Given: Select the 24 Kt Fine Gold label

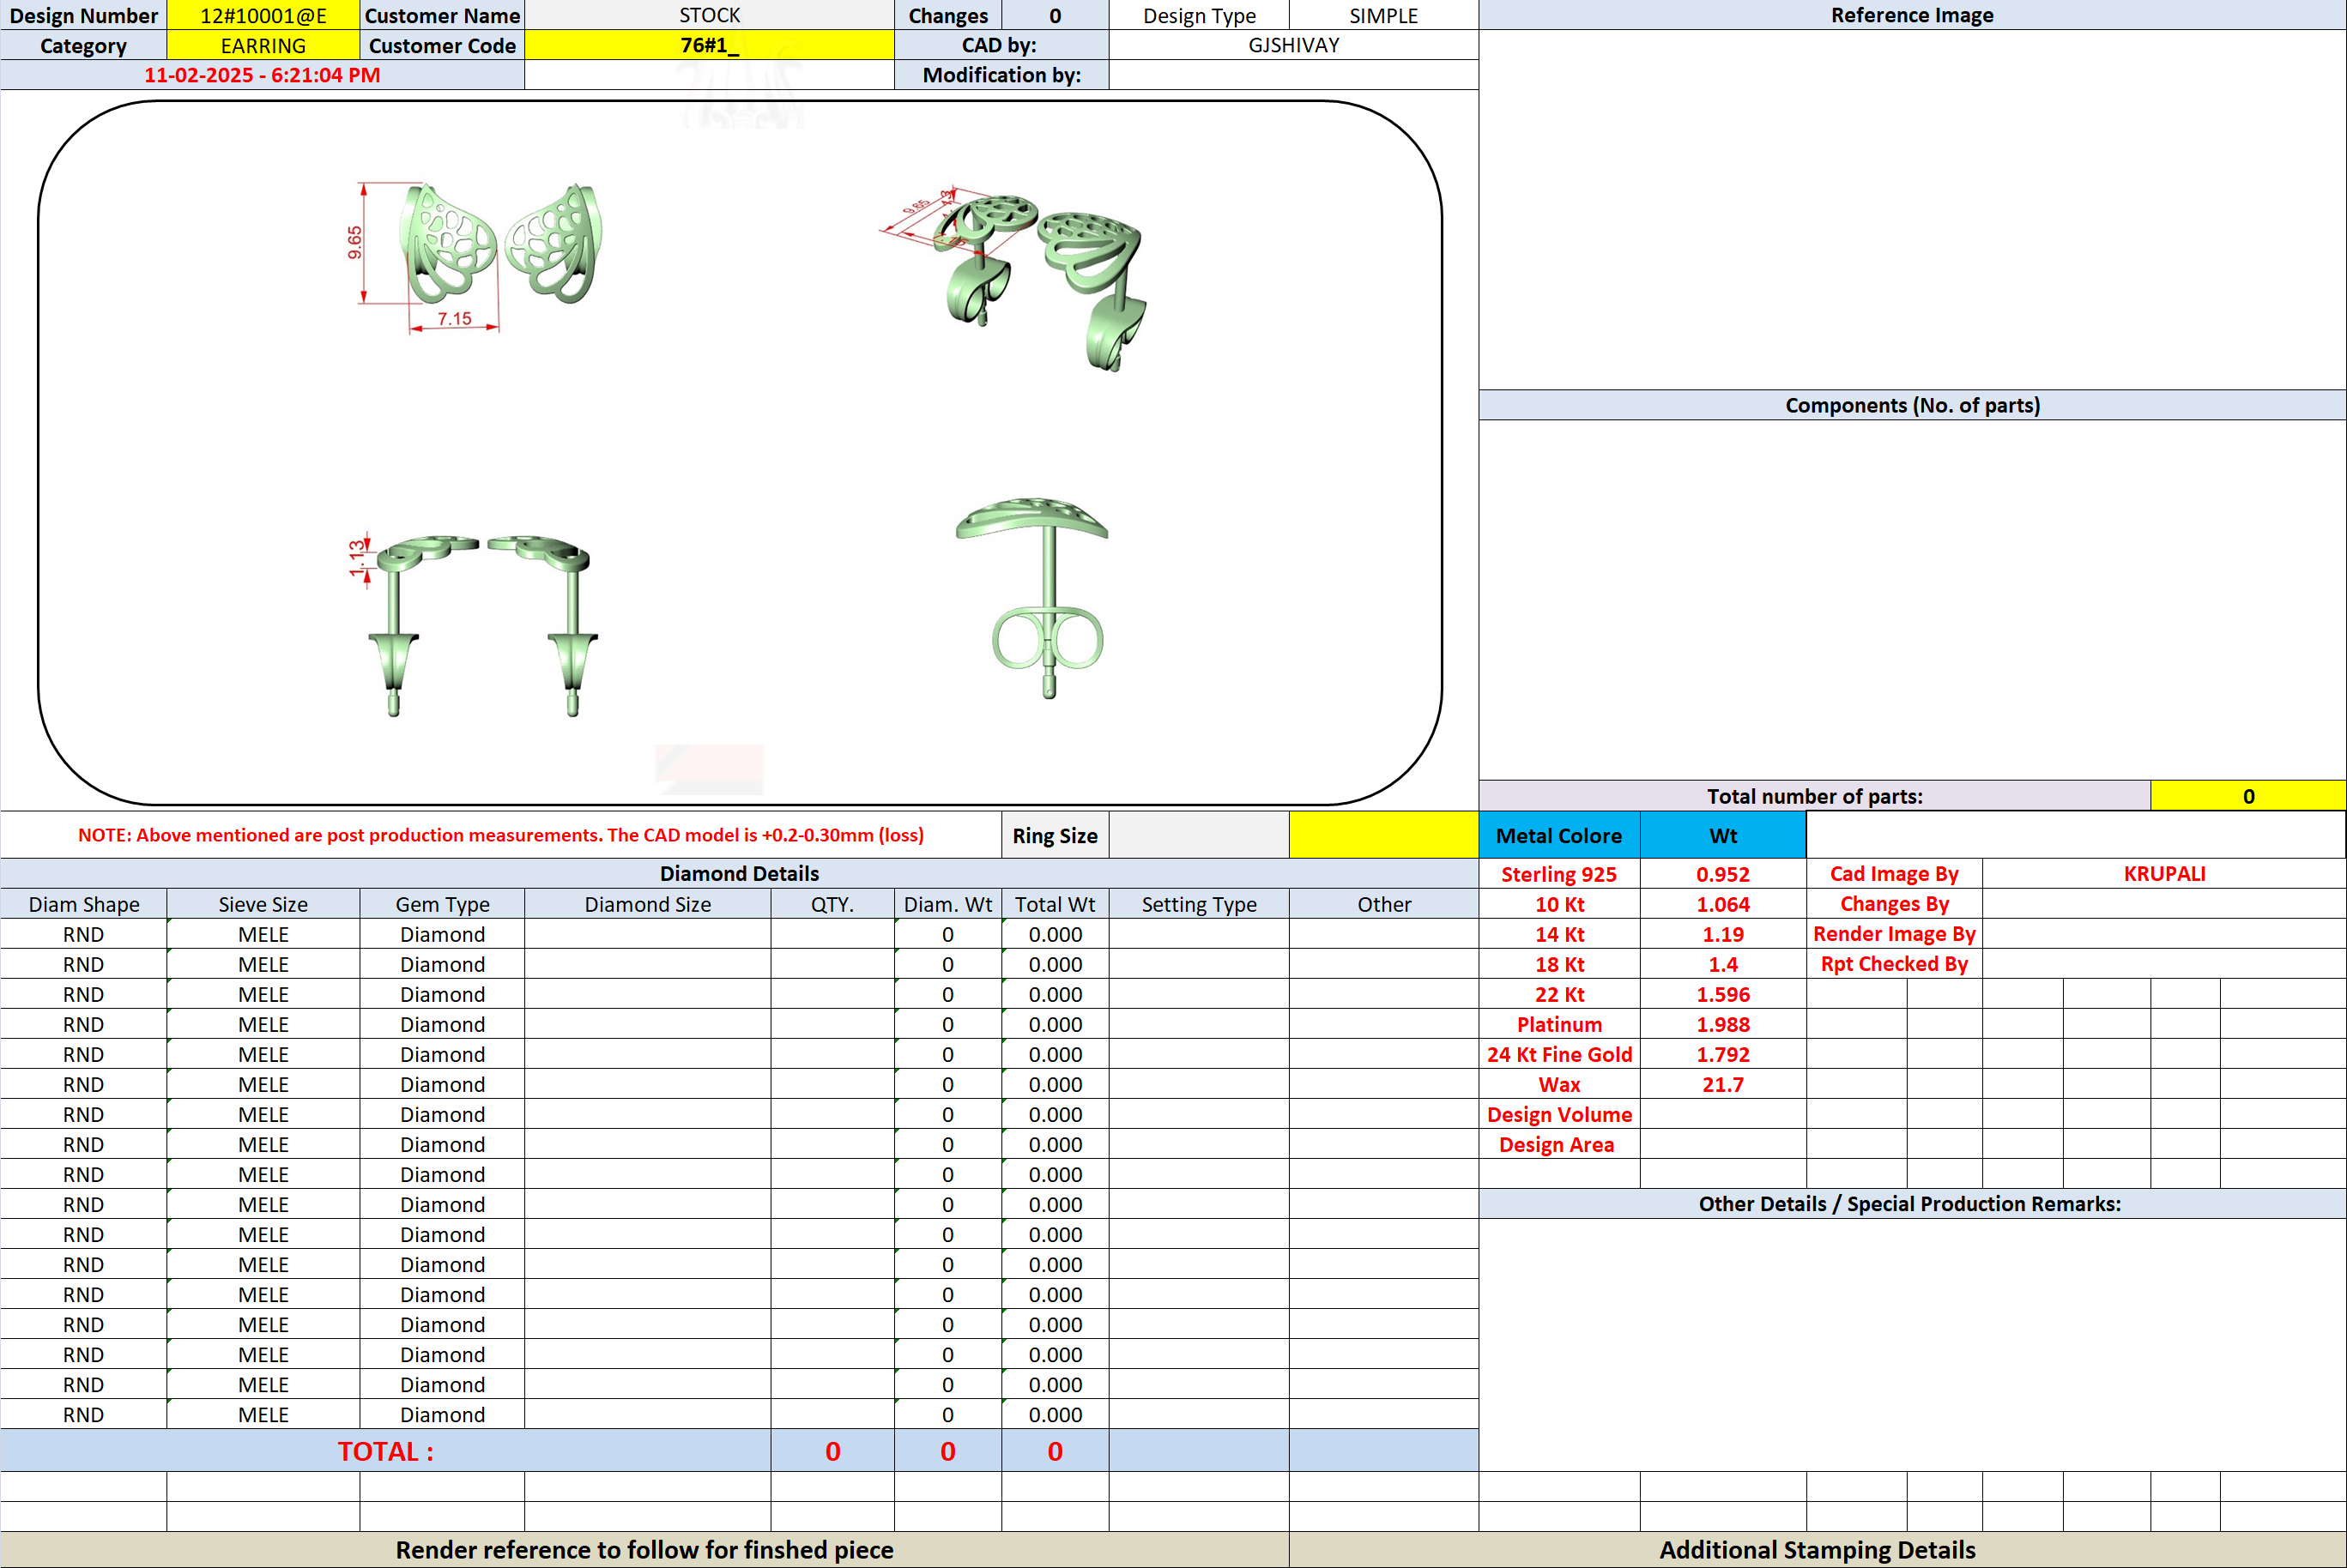Looking at the screenshot, I should 1558,1054.
